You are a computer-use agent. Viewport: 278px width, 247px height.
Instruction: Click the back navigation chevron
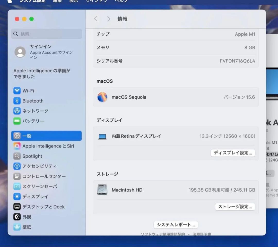pos(95,19)
